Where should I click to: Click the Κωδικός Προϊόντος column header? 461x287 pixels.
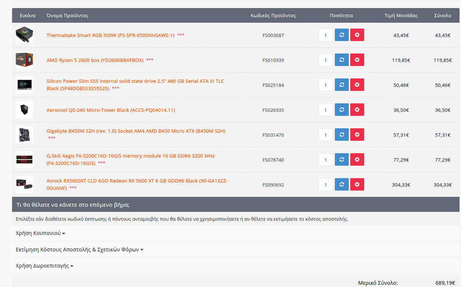tap(273, 16)
